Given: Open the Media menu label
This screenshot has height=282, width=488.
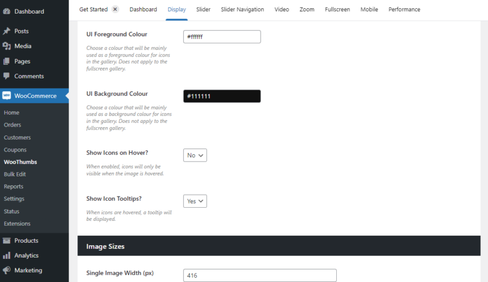Looking at the screenshot, I should 23,46.
